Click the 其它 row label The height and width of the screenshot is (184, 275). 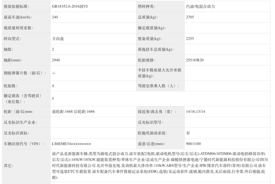coord(9,165)
